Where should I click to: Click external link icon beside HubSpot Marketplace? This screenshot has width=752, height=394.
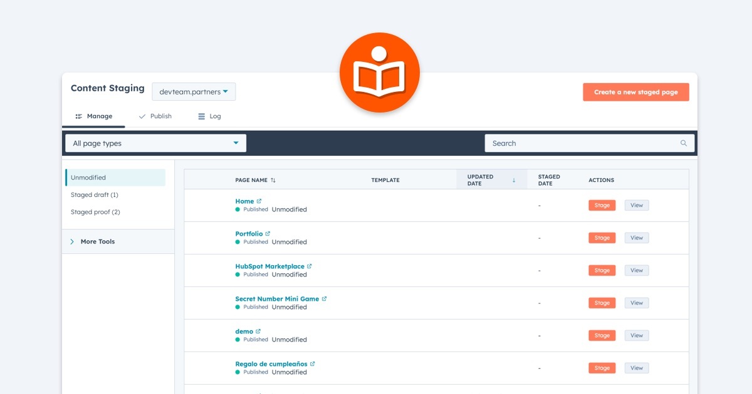310,266
